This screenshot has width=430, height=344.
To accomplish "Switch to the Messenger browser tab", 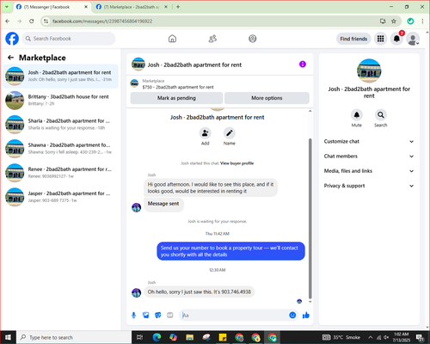I will (52, 7).
